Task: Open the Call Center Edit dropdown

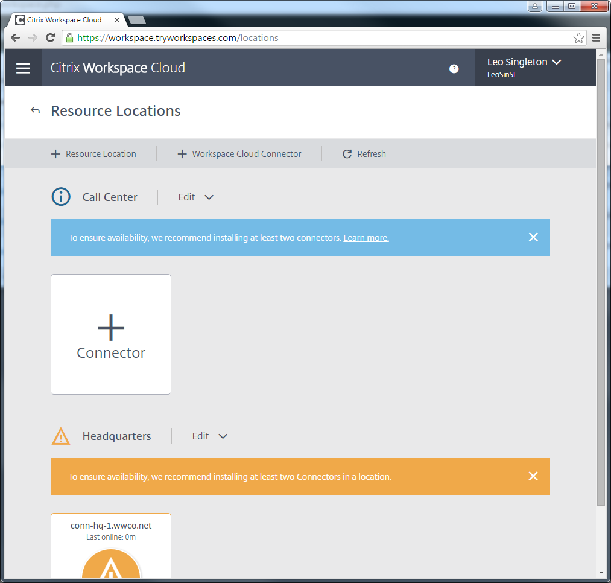Action: click(x=196, y=197)
